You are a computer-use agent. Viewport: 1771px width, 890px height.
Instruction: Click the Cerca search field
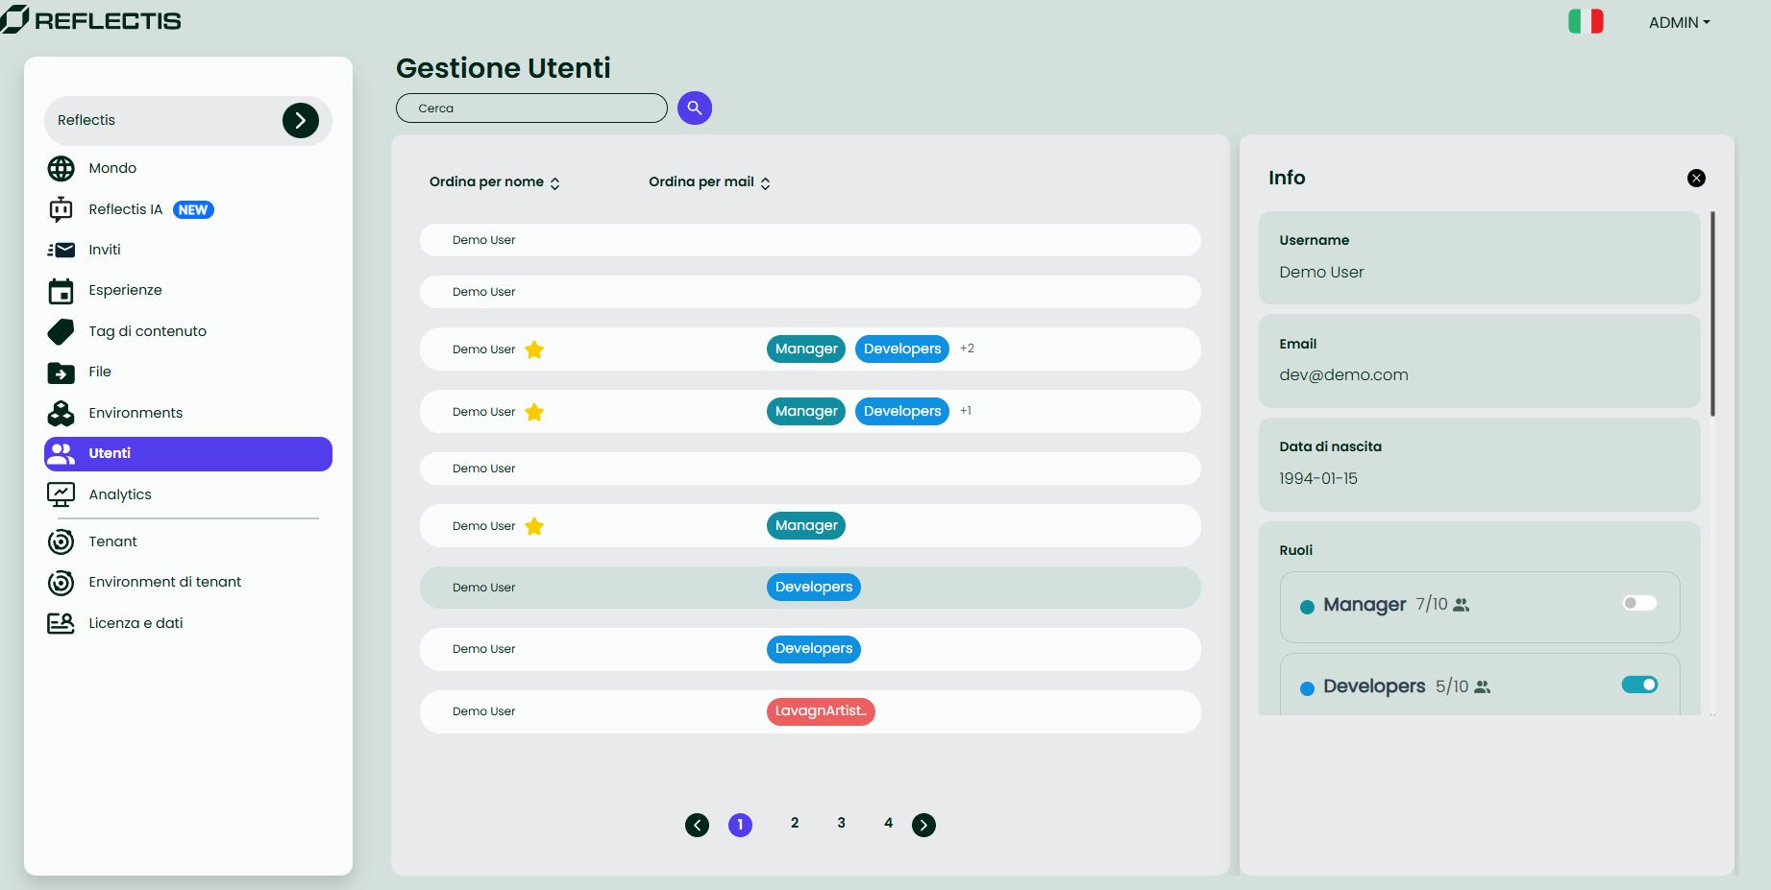click(531, 108)
